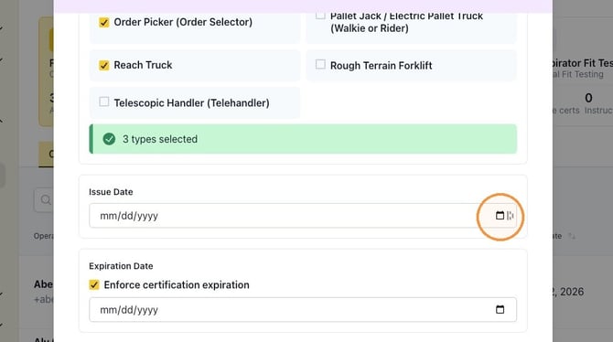
Task: Click the search magnifier icon behind the dialog
Action: click(46, 199)
